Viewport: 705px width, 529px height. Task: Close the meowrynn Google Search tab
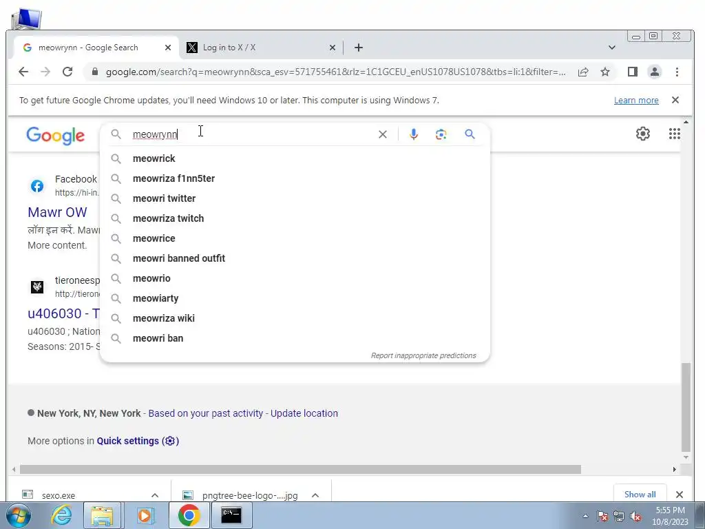(x=168, y=48)
